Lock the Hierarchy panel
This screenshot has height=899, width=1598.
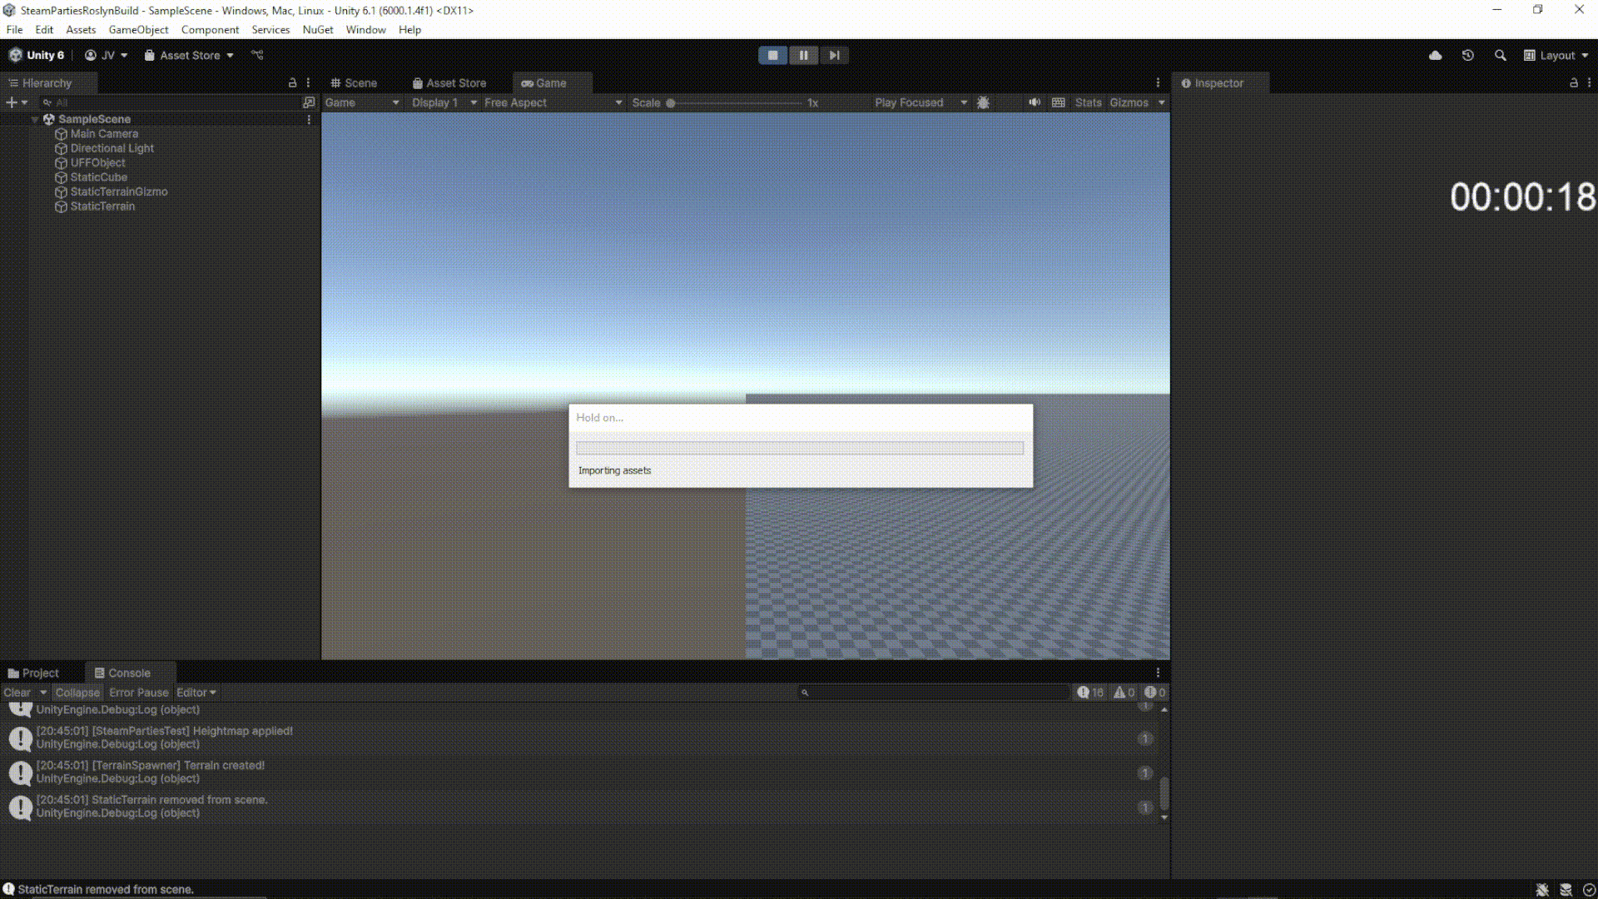(292, 83)
